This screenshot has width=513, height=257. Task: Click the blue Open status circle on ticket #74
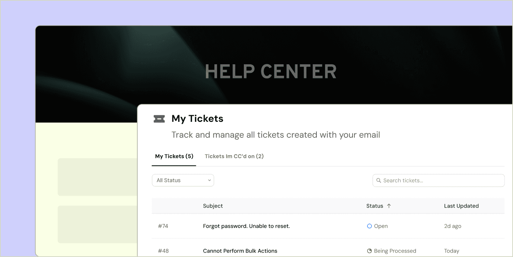click(x=369, y=226)
